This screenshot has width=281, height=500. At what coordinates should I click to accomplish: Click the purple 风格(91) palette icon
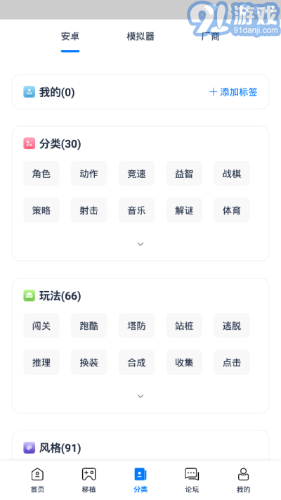coord(30,448)
